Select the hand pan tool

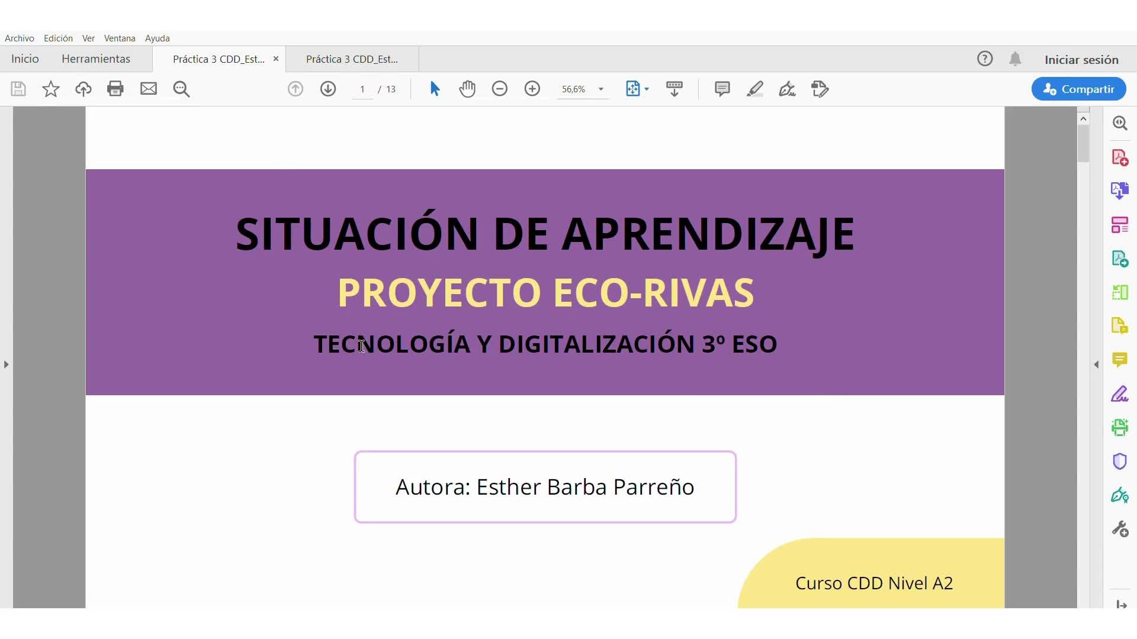click(467, 89)
